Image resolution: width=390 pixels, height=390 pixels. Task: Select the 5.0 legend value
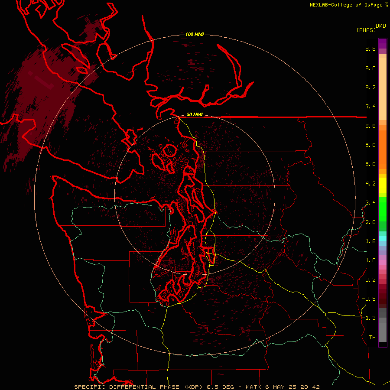(370, 164)
